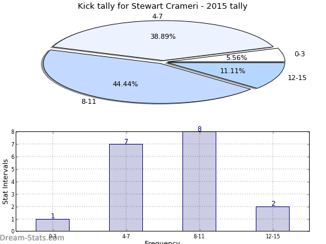This screenshot has height=244, width=326.
Task: Click the 8-11 bar in the histogram
Action: [199, 181]
